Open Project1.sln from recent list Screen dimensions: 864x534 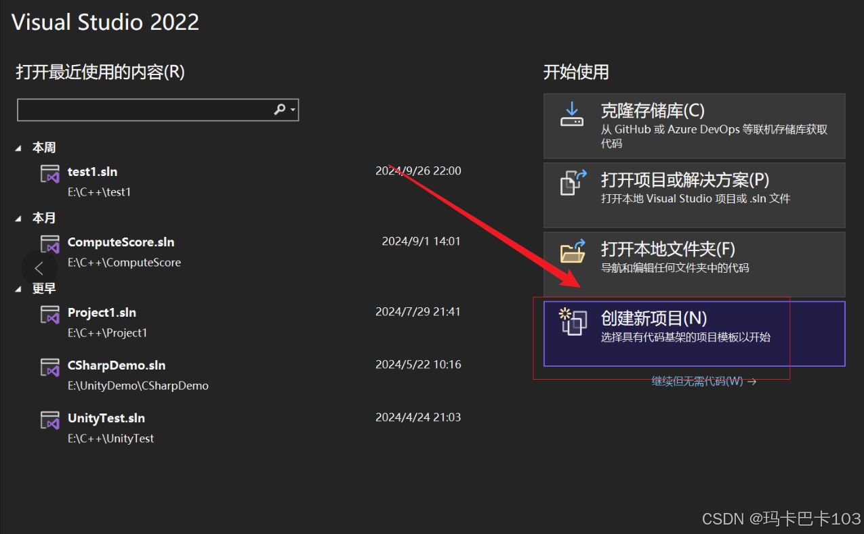[x=102, y=312]
